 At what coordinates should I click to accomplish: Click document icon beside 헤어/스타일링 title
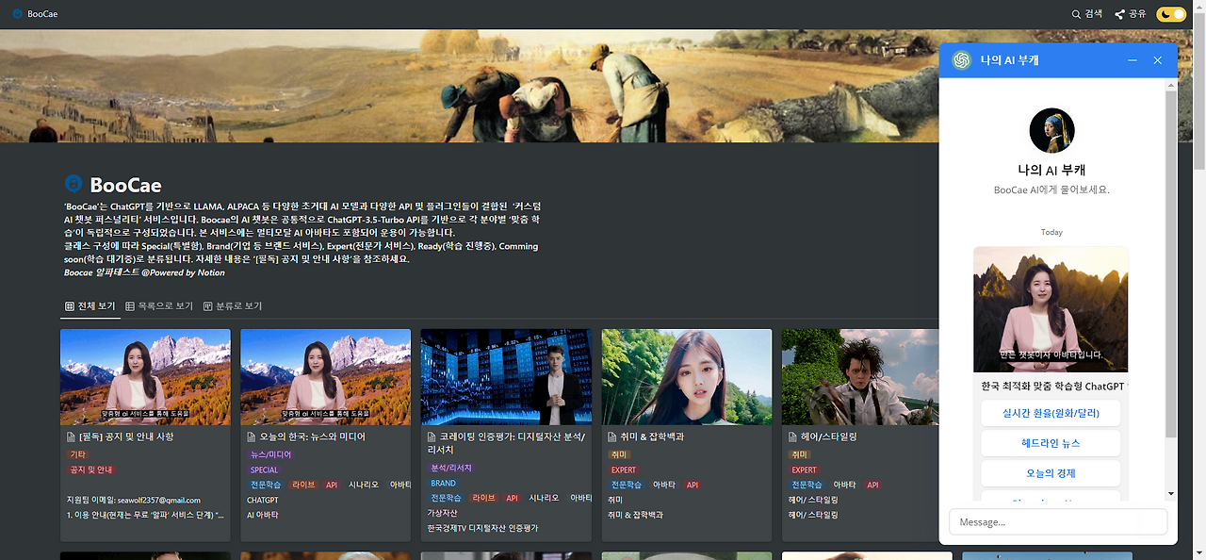click(x=793, y=437)
